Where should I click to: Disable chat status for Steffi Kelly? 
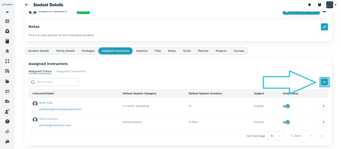click(x=286, y=106)
